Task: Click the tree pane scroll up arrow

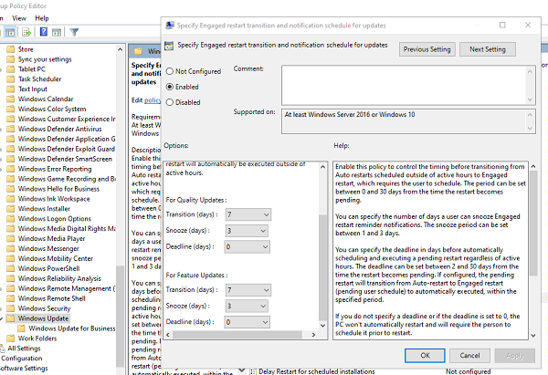Action: click(120, 49)
